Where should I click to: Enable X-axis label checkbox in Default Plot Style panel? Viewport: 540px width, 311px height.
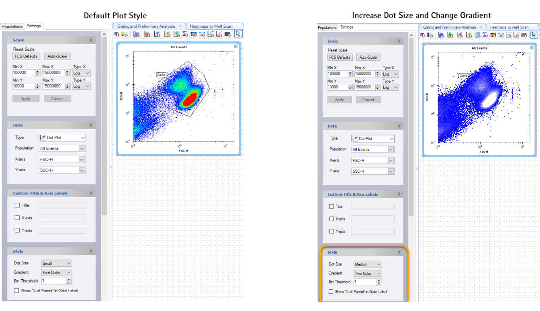17,218
